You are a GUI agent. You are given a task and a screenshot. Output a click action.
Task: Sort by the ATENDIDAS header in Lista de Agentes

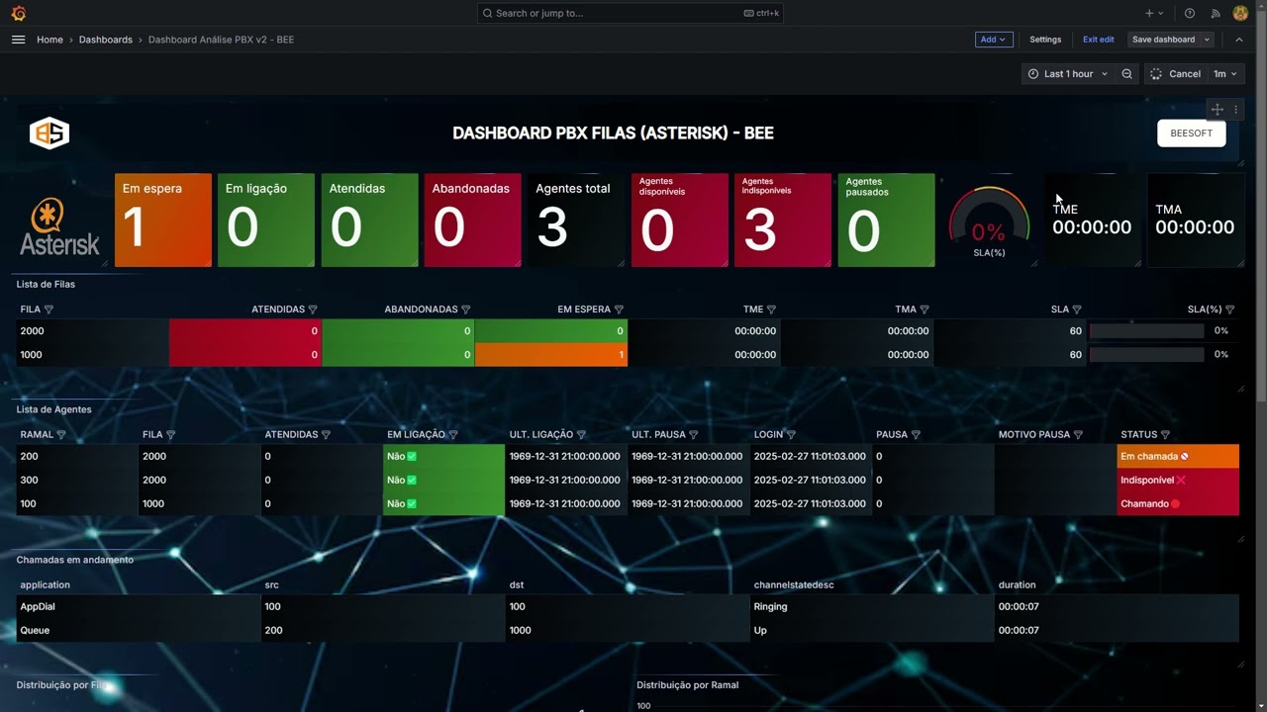(291, 435)
